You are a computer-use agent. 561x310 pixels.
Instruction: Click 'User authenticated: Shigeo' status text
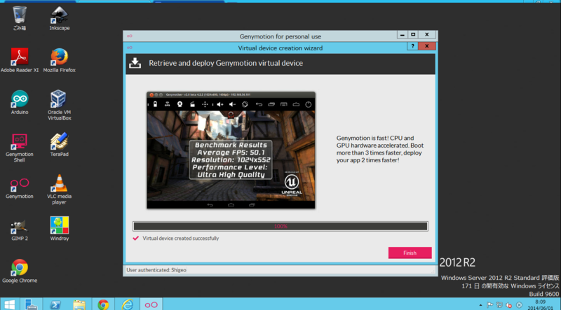point(156,270)
